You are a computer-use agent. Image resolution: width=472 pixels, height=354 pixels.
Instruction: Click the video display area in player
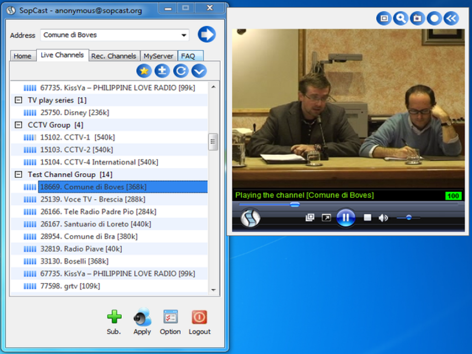(x=348, y=109)
